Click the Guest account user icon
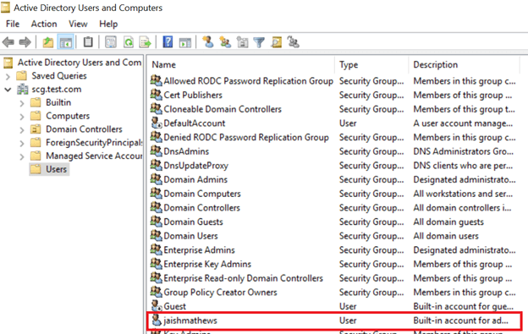 click(157, 306)
